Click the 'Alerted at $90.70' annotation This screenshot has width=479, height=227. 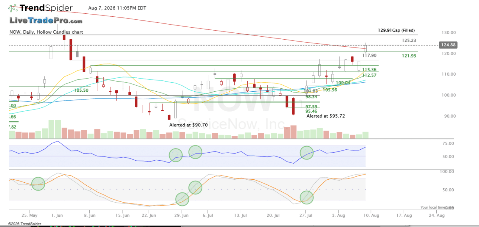point(188,125)
